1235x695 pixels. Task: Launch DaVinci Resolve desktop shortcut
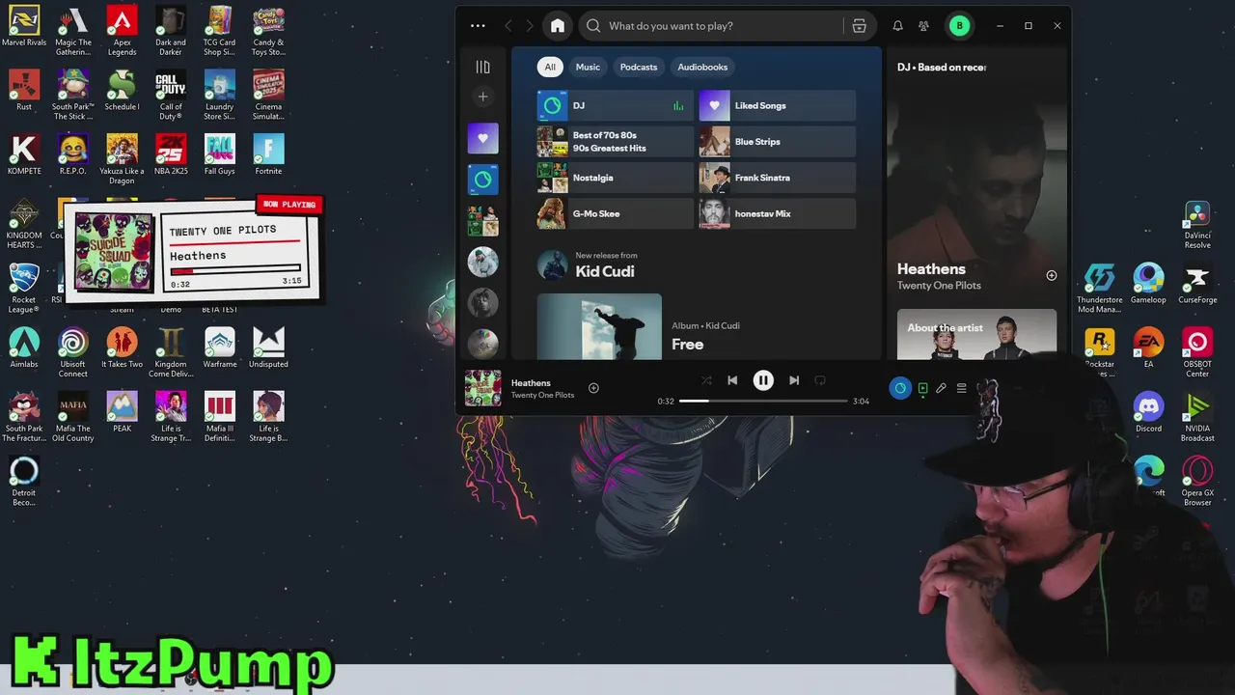[1197, 225]
